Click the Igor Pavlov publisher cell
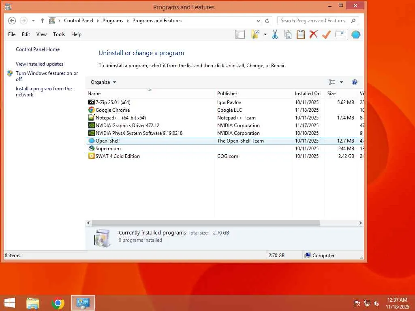 click(229, 102)
